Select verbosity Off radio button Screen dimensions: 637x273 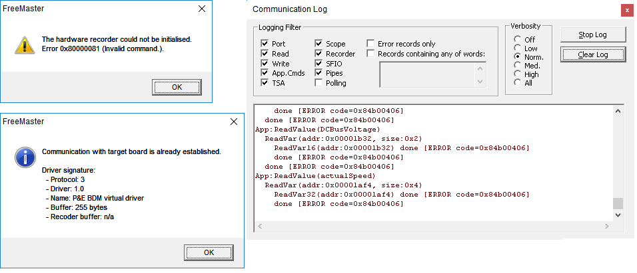pyautogui.click(x=517, y=39)
